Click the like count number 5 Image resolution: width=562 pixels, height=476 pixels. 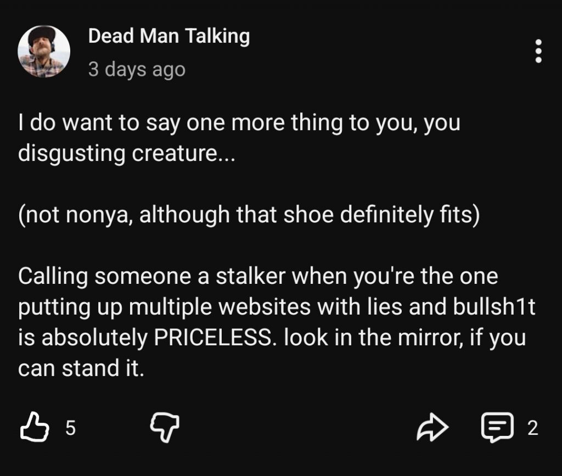70,428
